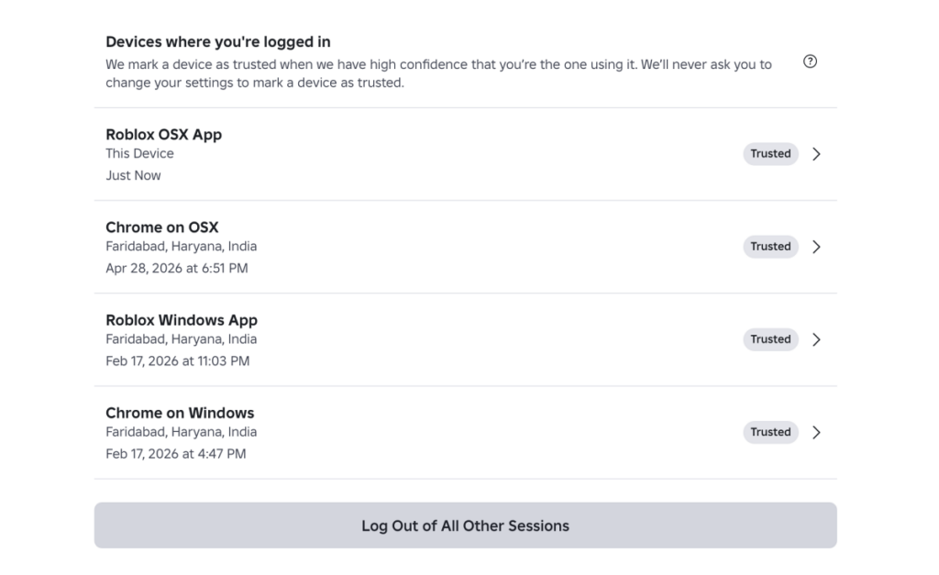The height and width of the screenshot is (575, 939).
Task: Click the Trusted badge on Roblox OSX App
Action: coord(770,154)
